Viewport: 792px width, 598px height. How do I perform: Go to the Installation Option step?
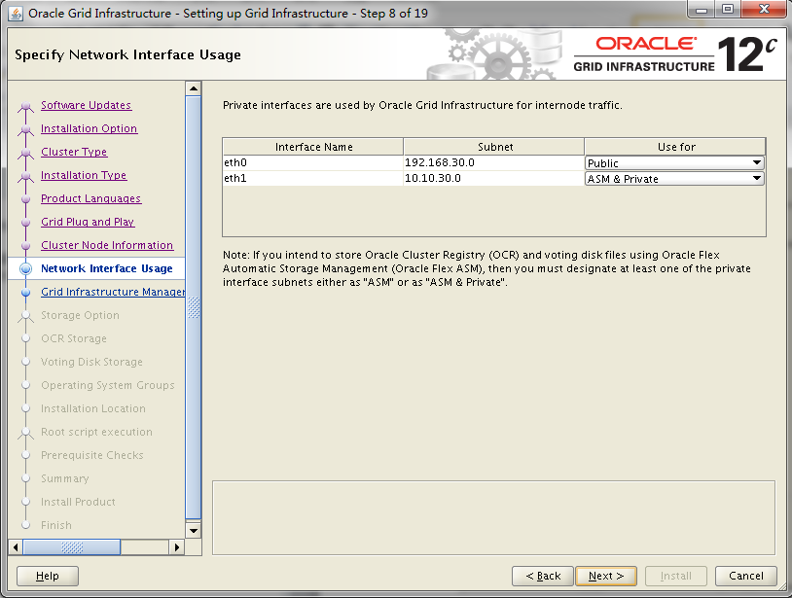coord(89,128)
